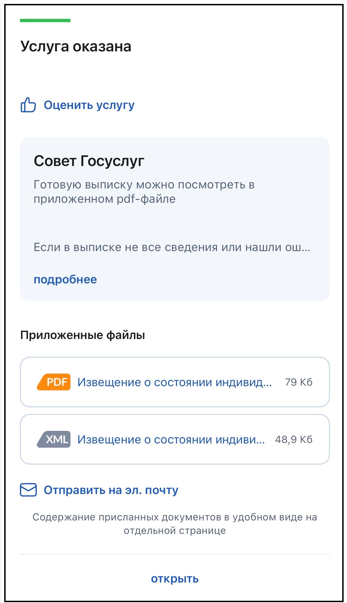
Task: Click Отправить на эл. почту
Action: (111, 490)
